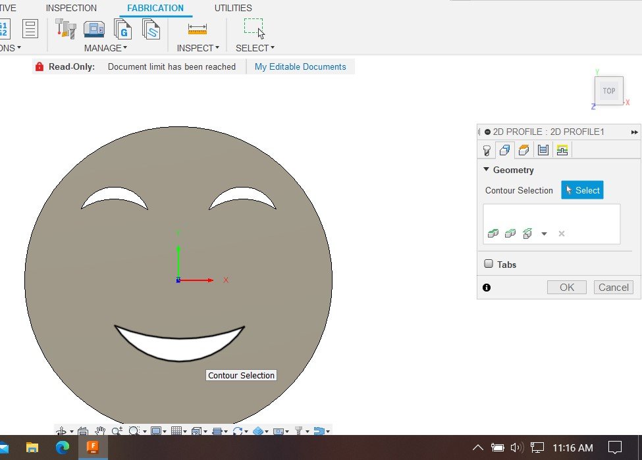Viewport: 642px width, 460px height.
Task: Open the Template Library icon
Action: pyautogui.click(x=151, y=29)
